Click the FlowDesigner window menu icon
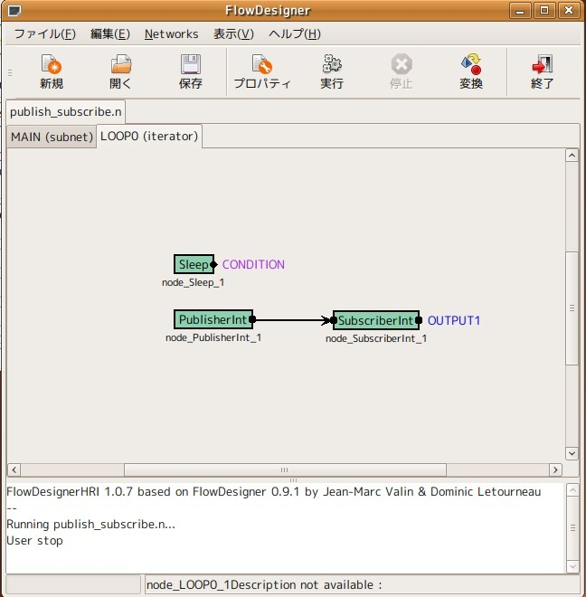Image resolution: width=586 pixels, height=597 pixels. 14,11
